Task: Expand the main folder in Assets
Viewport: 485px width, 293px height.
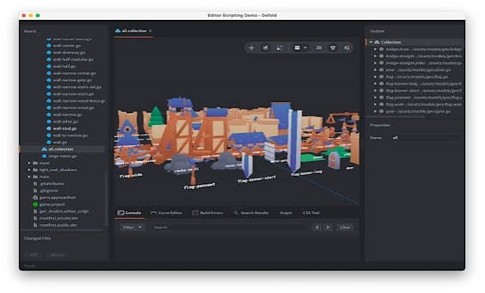Action: coord(29,177)
